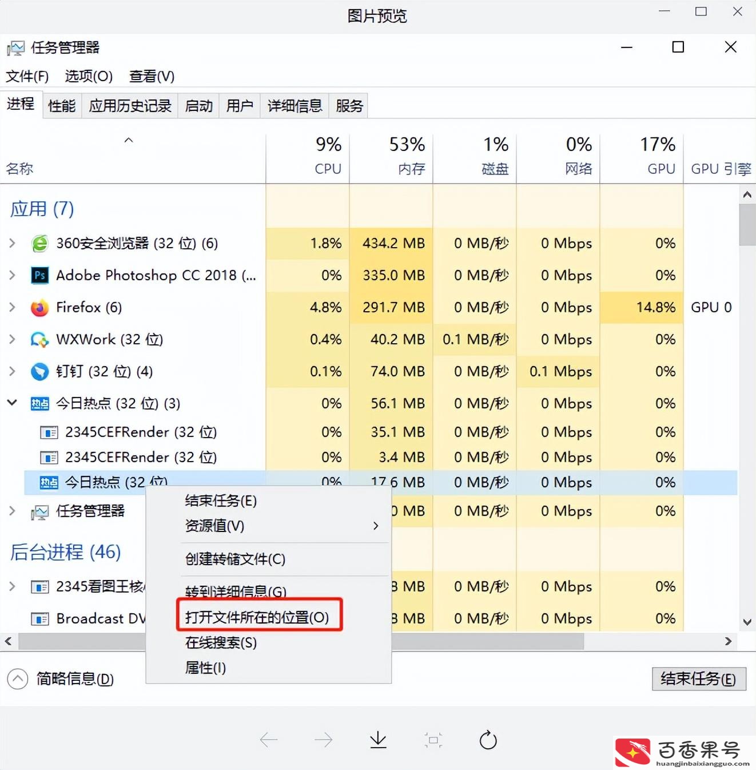Viewport: 756px width, 770px height.
Task: Go to previous image in preview
Action: point(268,740)
